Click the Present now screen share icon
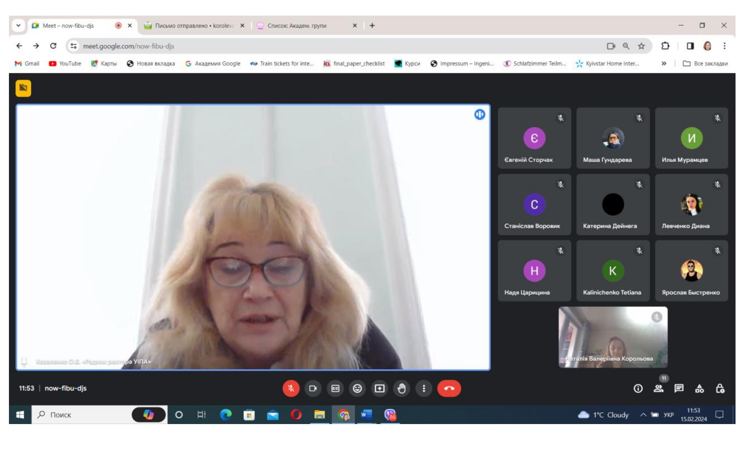740x449 pixels. [x=379, y=389]
